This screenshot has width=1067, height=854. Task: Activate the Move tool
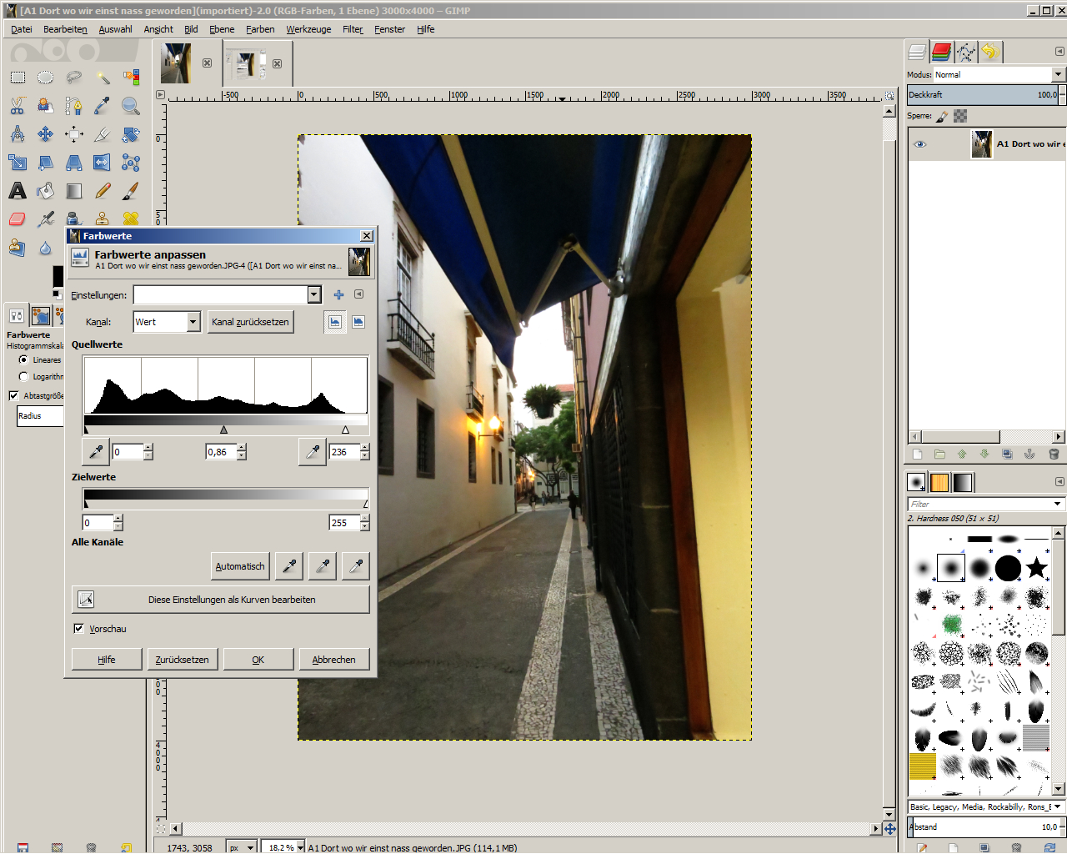[x=46, y=134]
